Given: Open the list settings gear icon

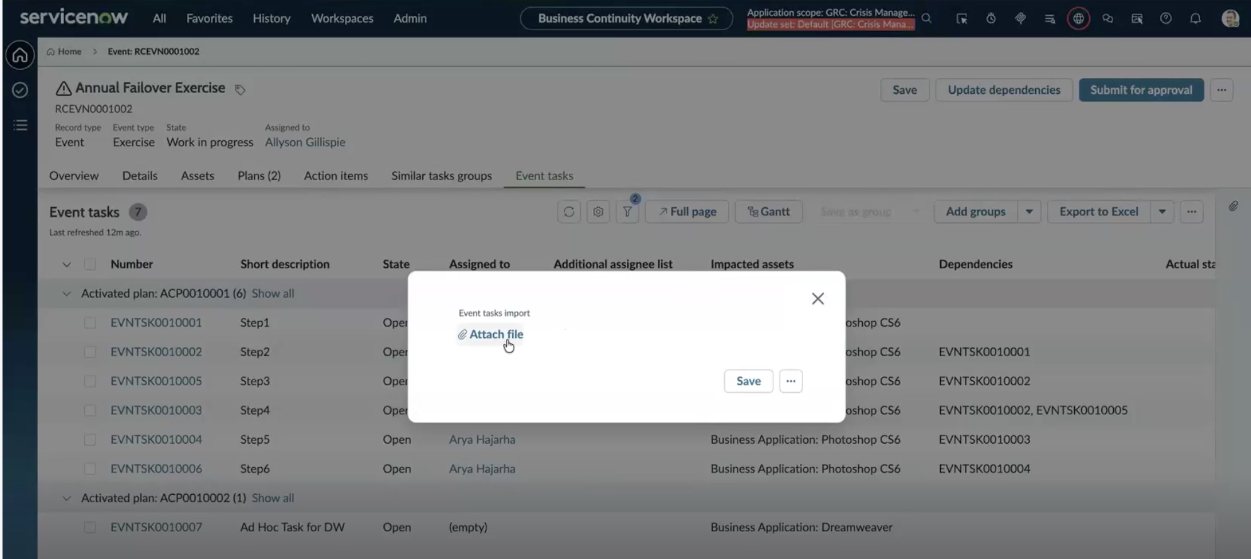Looking at the screenshot, I should pyautogui.click(x=598, y=212).
